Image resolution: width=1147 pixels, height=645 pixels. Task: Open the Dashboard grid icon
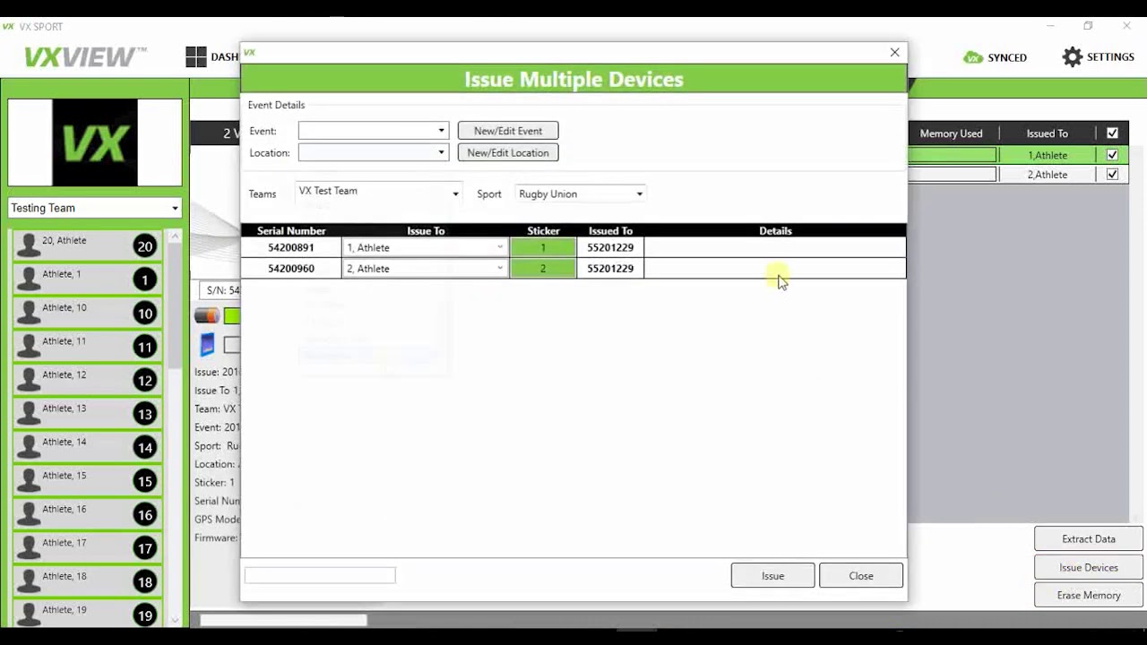click(196, 57)
